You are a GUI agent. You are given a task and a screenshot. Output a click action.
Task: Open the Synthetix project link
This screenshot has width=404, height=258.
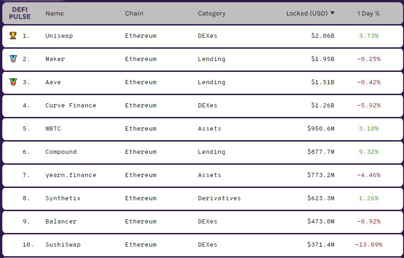point(63,198)
